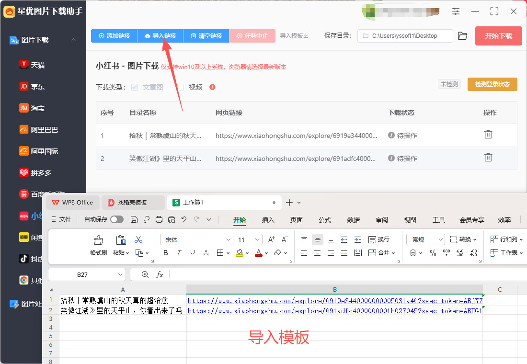
Task: Click the Cut scissors icon
Action: 138,239
